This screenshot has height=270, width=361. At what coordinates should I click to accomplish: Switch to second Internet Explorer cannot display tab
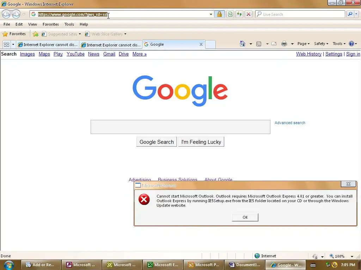[111, 45]
